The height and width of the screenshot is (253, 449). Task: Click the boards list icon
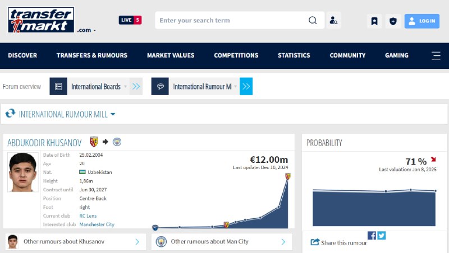[x=58, y=86]
